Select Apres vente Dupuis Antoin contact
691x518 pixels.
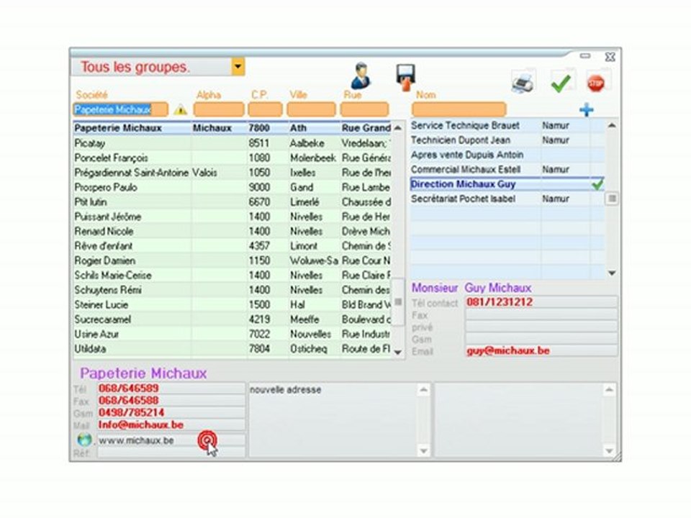click(x=507, y=155)
